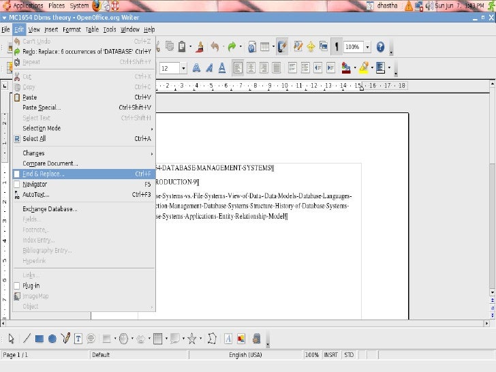Click the yellow Highlighting swatch icon
The width and height of the screenshot is (496, 372).
pyautogui.click(x=364, y=67)
